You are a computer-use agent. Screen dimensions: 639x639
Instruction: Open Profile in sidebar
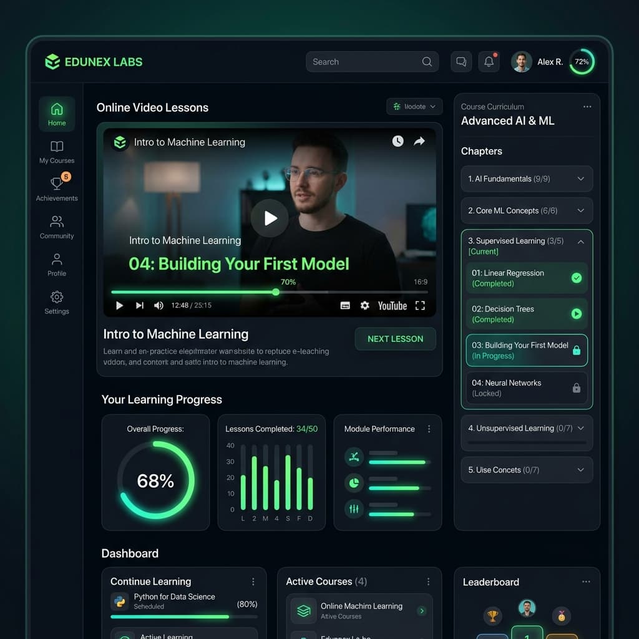(57, 265)
